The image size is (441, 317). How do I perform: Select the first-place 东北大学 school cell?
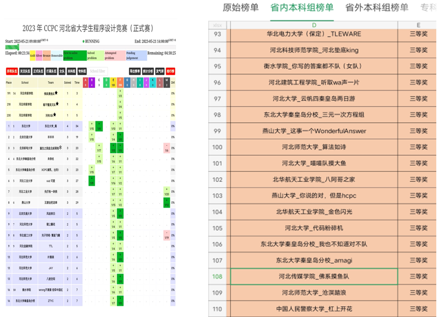coord(26,126)
